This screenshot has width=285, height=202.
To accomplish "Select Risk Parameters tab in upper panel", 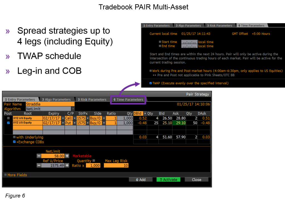I will 220,25.
